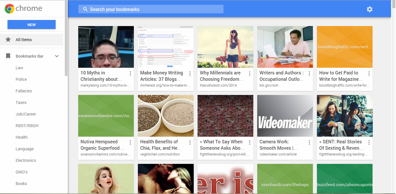Click title Why Millennials are Choosing Freedom

222,76
